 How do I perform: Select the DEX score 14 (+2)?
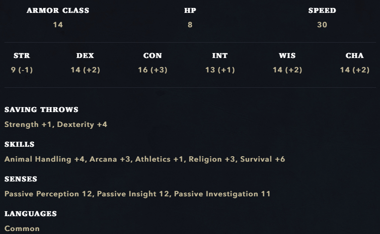[85, 70]
